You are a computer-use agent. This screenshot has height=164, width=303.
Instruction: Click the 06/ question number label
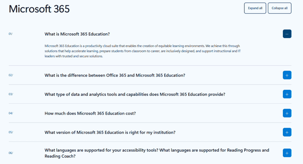[11, 153]
